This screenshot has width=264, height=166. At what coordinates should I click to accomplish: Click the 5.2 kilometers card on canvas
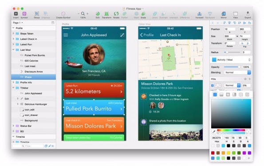94,90
